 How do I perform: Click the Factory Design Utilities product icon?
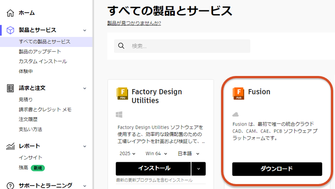122,94
